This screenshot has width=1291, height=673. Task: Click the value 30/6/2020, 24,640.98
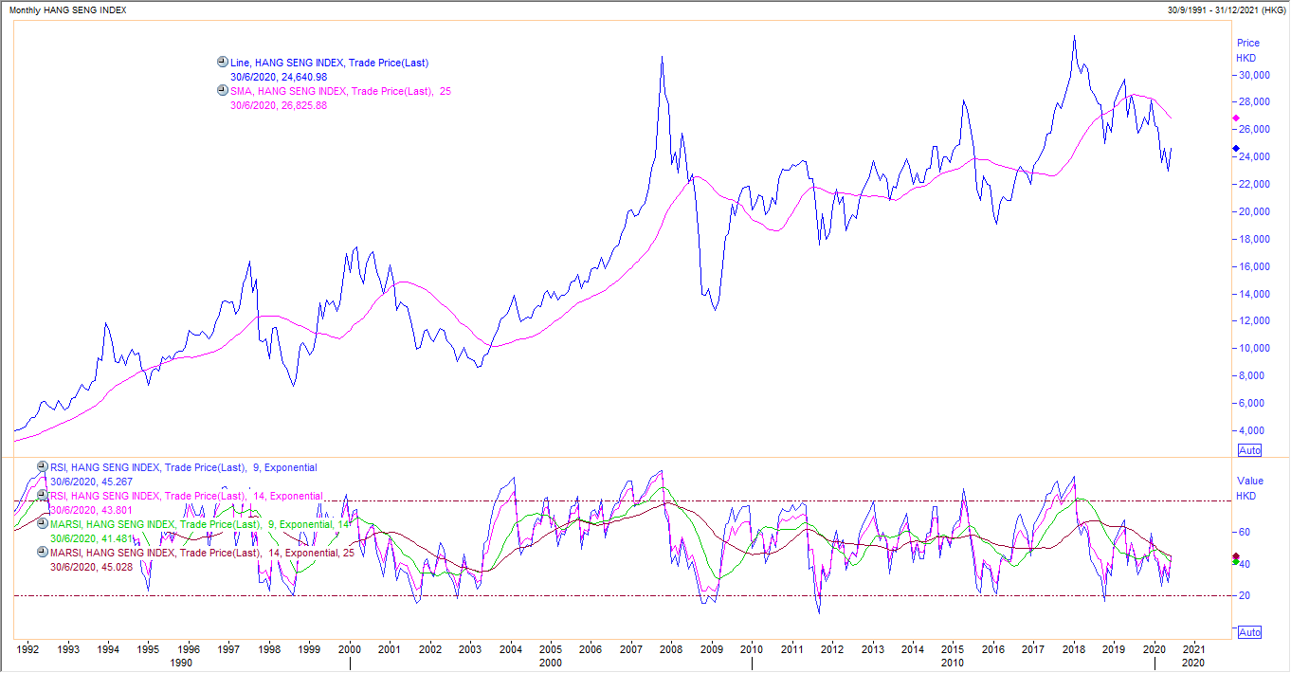(279, 77)
